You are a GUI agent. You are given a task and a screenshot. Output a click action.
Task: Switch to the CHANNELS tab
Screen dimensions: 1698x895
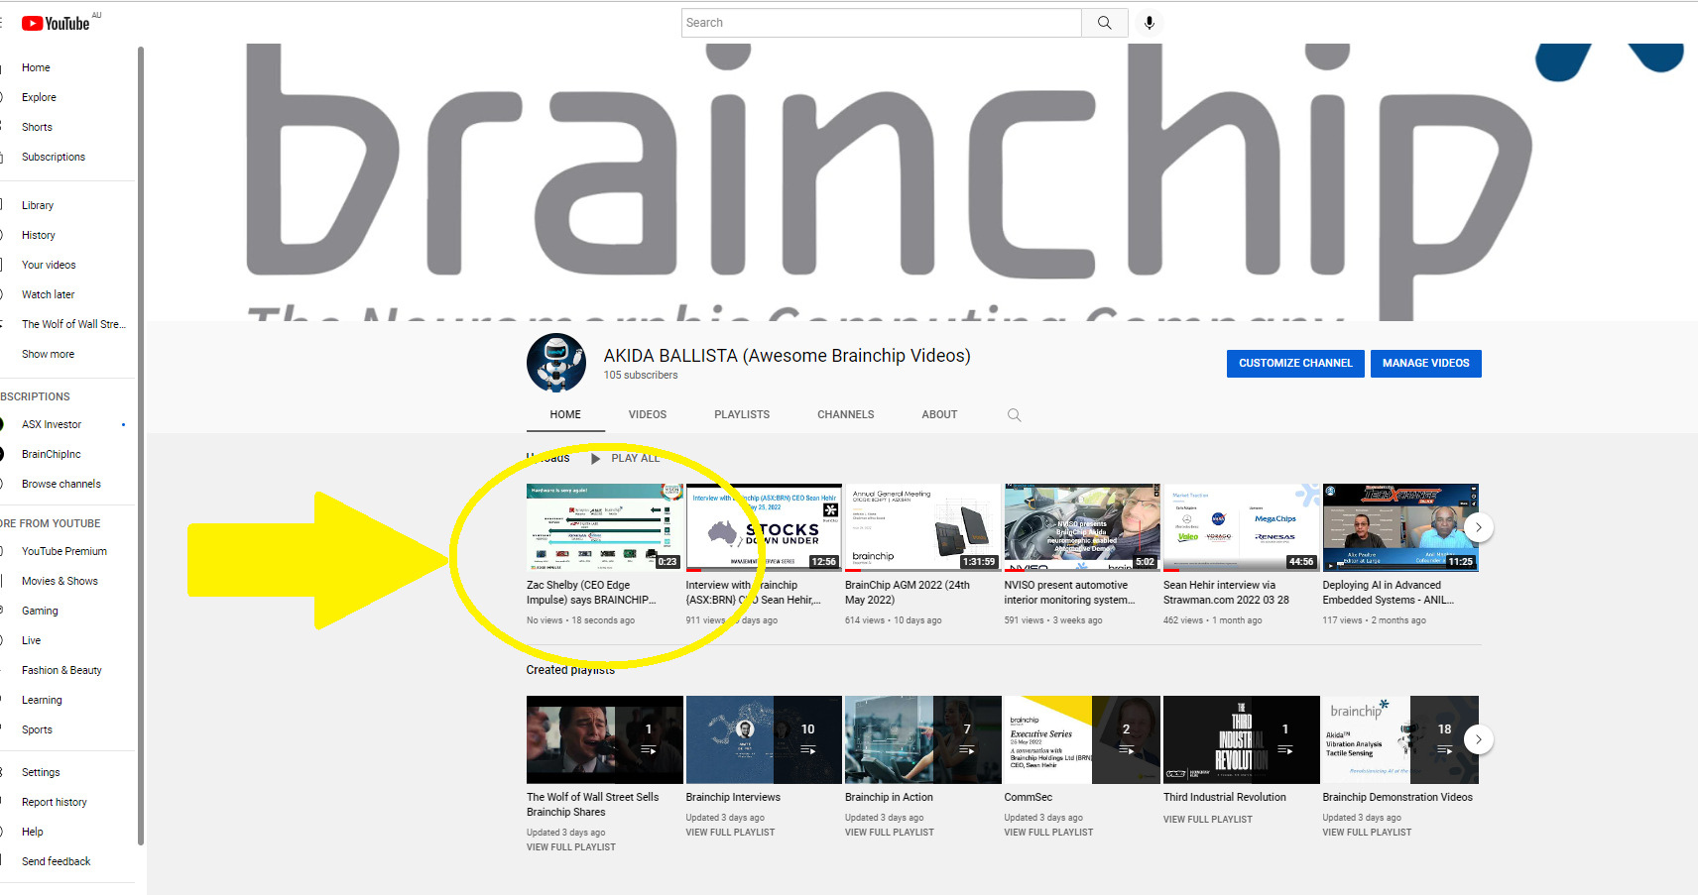pyautogui.click(x=846, y=415)
